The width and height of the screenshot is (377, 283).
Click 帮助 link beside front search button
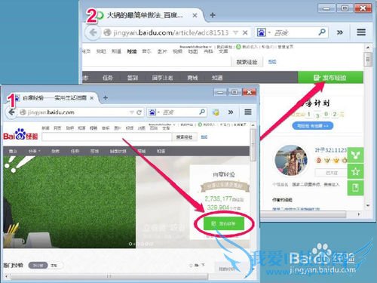pos(204,137)
